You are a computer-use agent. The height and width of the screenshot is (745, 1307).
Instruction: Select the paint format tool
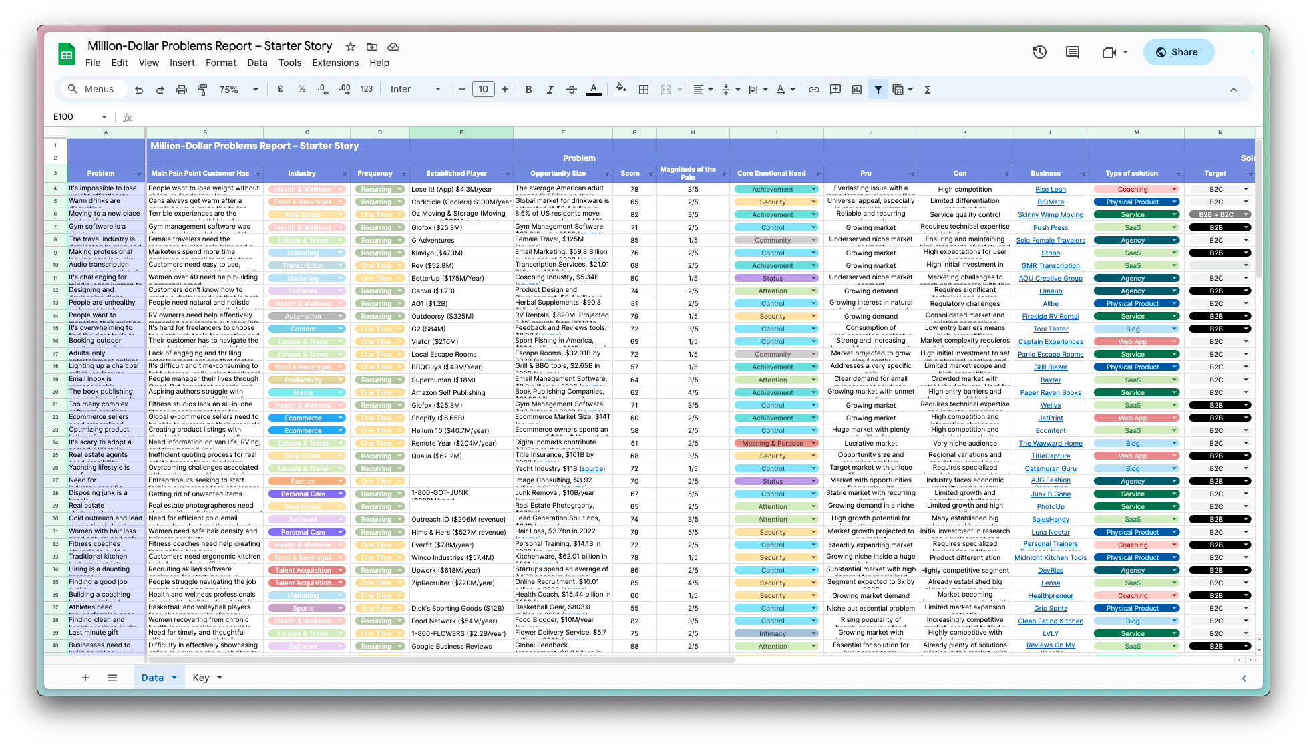click(203, 90)
